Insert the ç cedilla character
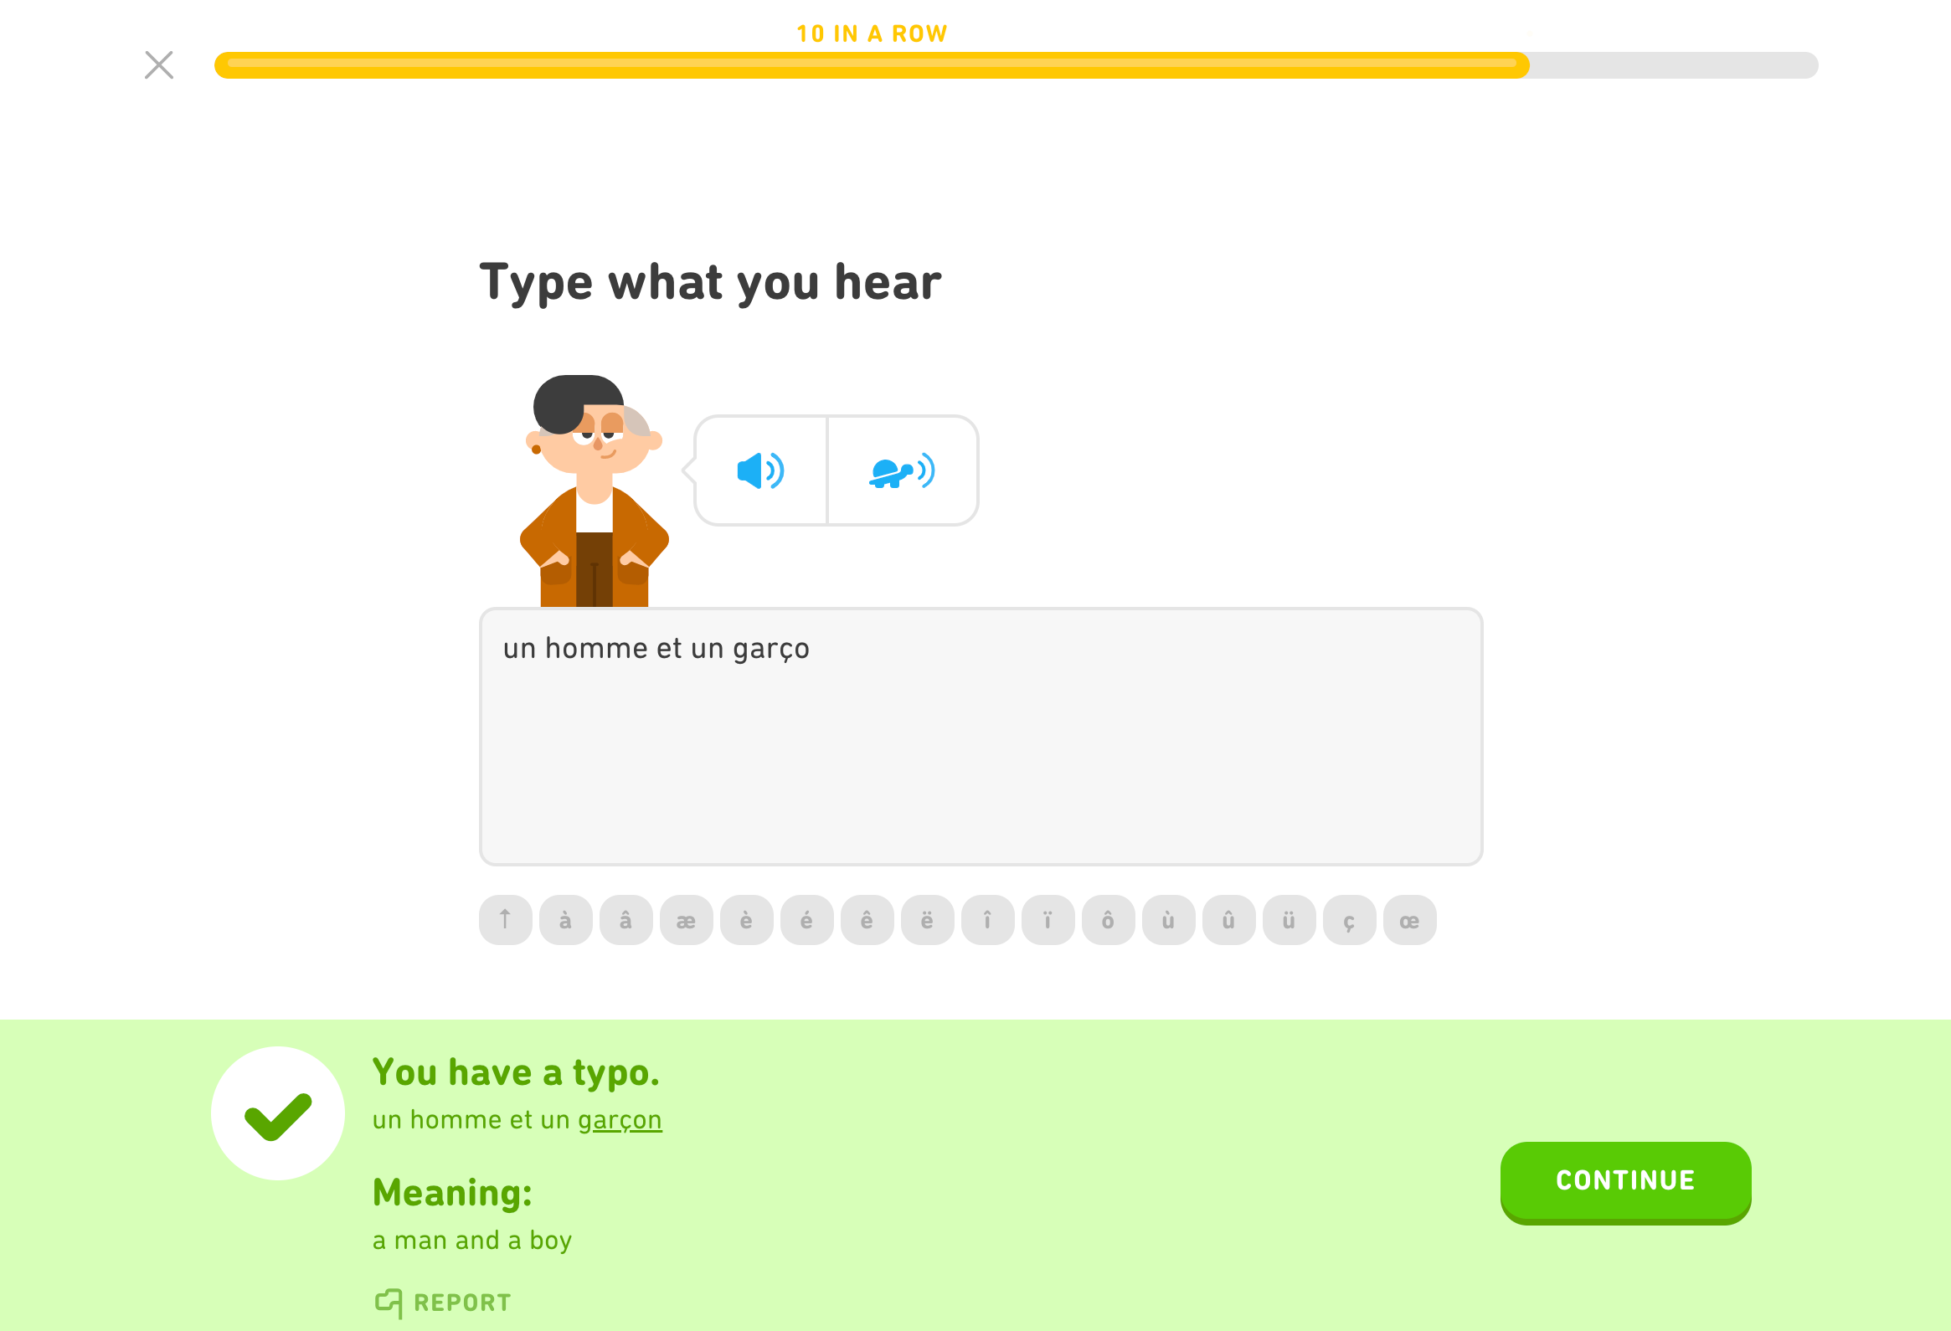The height and width of the screenshot is (1331, 1951). [1350, 920]
